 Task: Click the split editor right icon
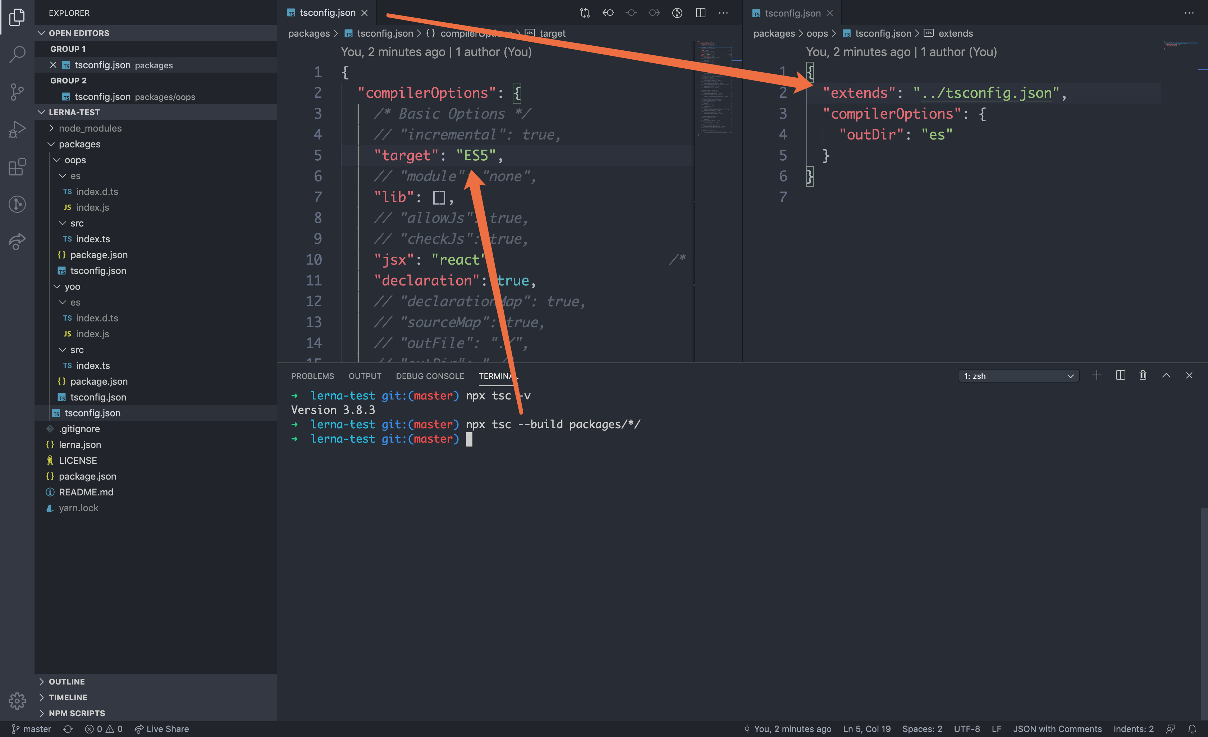coord(701,13)
